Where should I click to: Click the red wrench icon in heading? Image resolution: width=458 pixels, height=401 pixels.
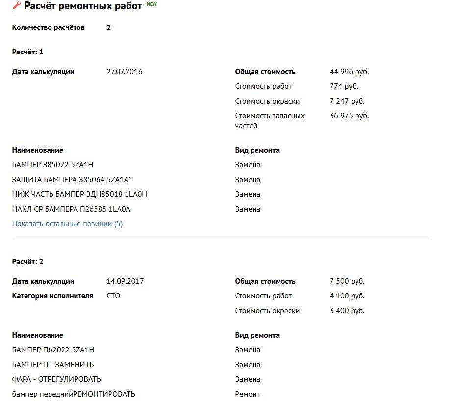[17, 6]
